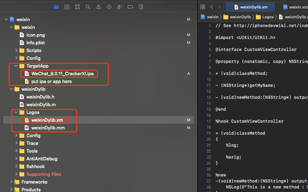Open the Project navigator folder icon

[x=56, y=7]
